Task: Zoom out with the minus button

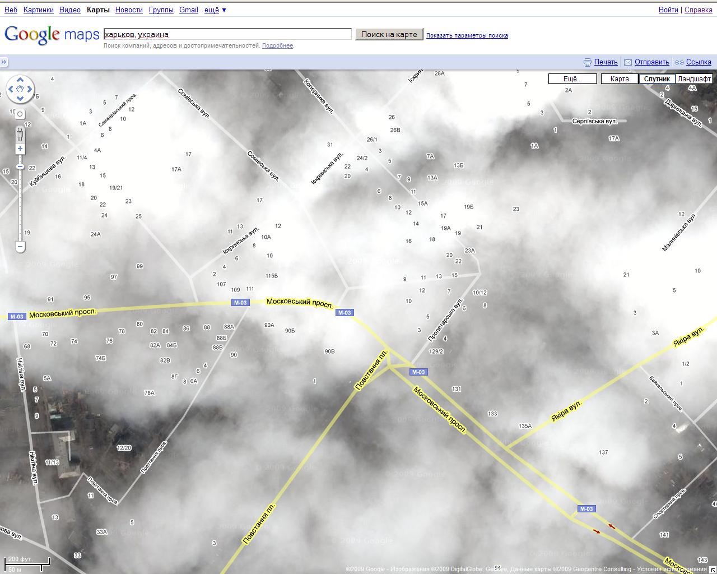Action: 20,247
